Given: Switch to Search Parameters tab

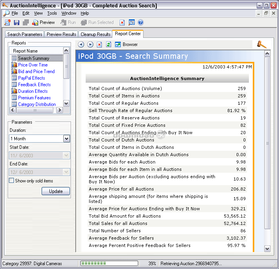Looking at the screenshot, I should click(x=25, y=34).
